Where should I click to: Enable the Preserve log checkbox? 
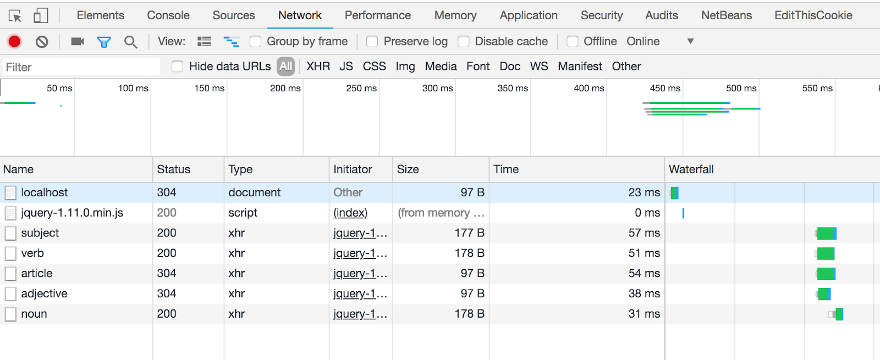tap(372, 41)
